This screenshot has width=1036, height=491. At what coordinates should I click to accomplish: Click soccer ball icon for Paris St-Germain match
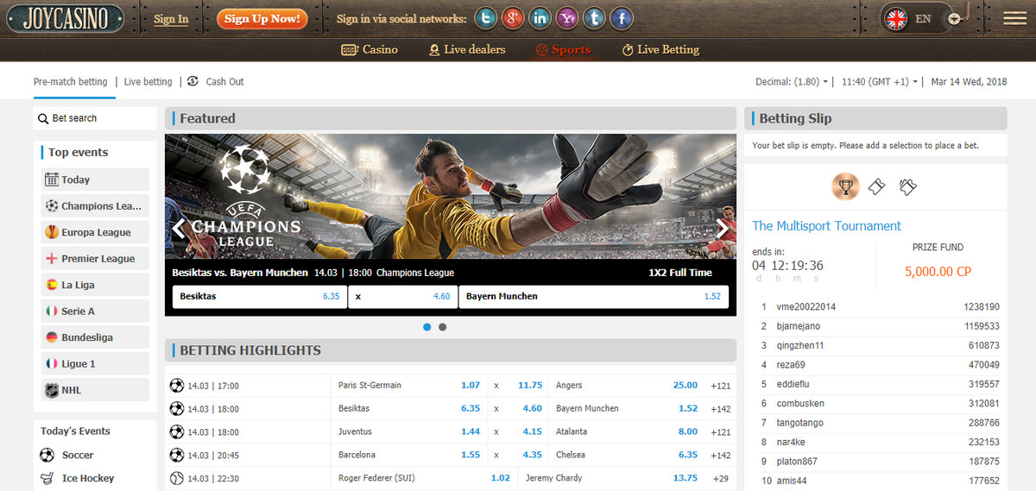(x=177, y=385)
